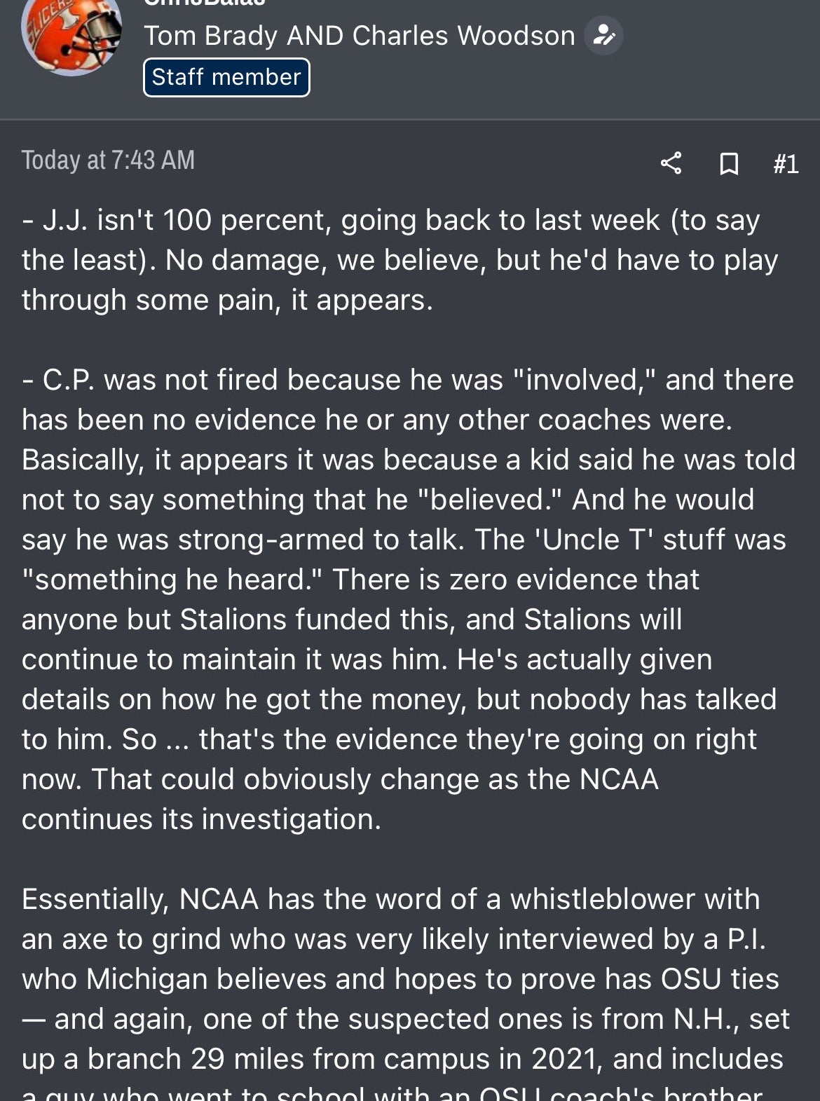
Task: Click the line "through some pain, it appears."
Action: coord(228,300)
